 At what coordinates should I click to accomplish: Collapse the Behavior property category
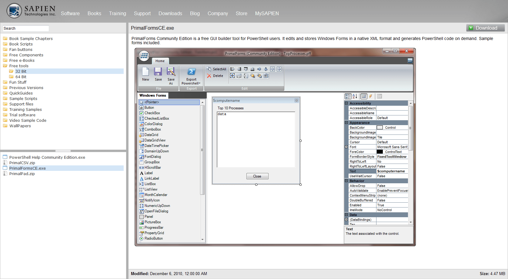tap(346, 181)
